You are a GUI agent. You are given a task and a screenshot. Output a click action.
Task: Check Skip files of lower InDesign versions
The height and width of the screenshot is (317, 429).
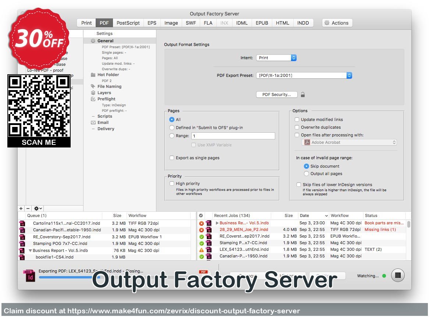[299, 185]
